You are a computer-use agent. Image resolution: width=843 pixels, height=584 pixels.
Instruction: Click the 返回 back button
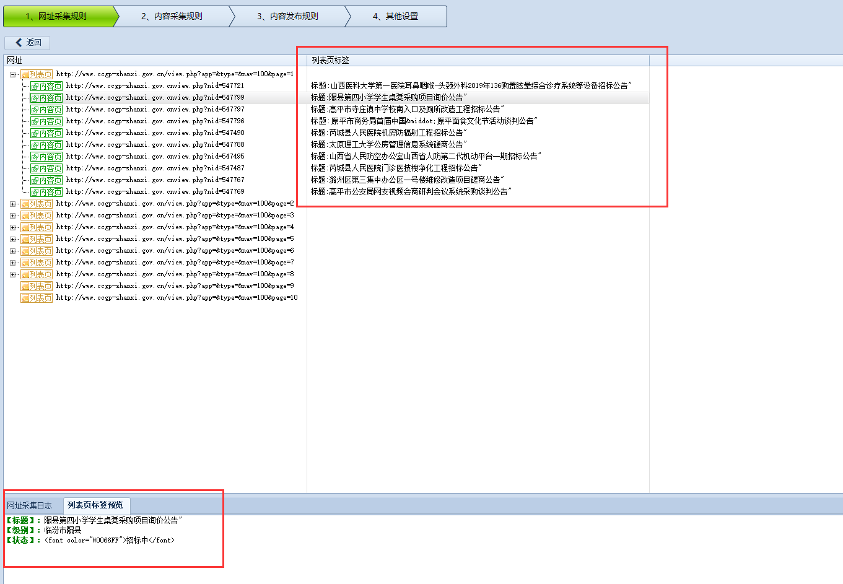[27, 42]
